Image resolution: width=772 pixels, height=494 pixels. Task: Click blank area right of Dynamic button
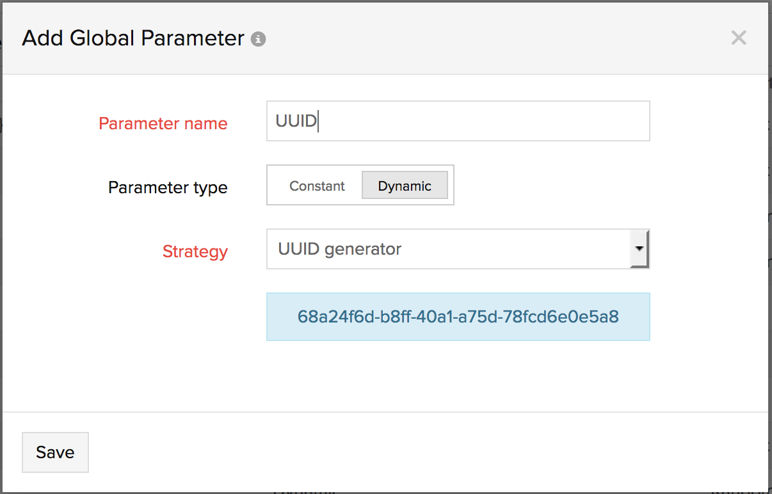[x=551, y=186]
